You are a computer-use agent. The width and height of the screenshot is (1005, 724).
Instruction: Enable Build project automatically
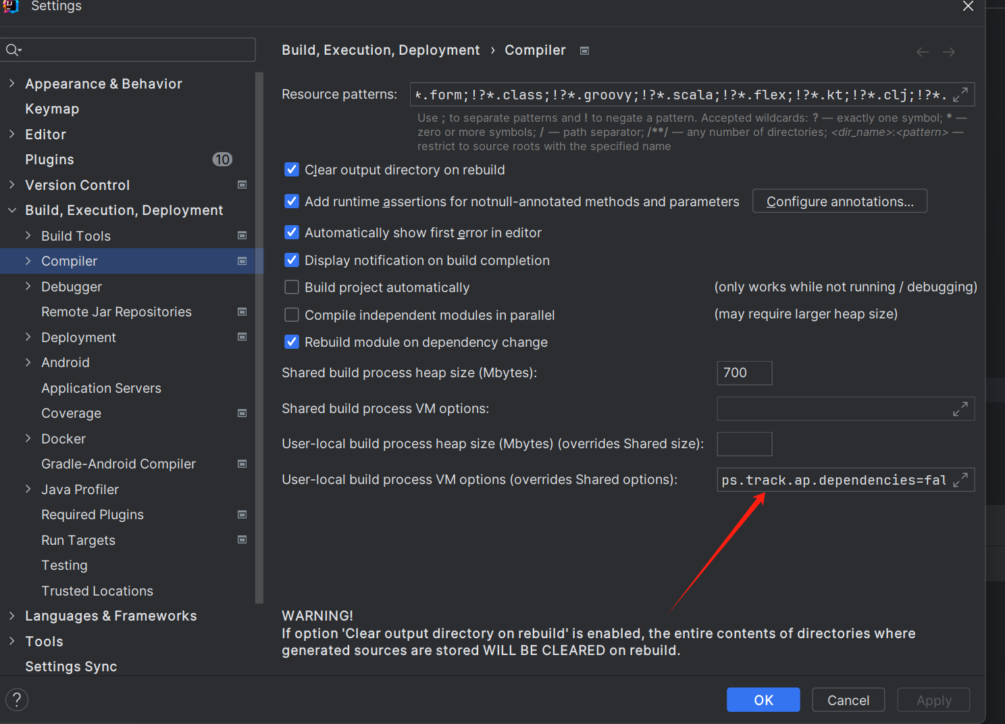(x=292, y=287)
